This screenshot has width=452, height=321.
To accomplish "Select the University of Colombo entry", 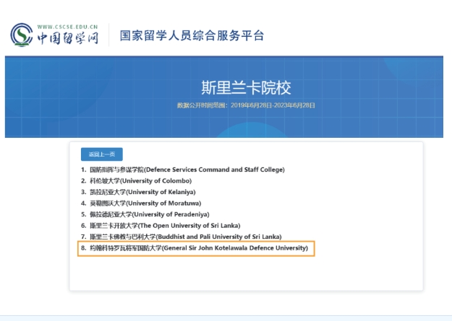I will 137,181.
